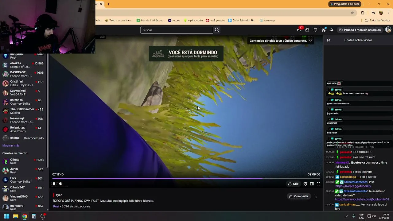The height and width of the screenshot is (221, 393).
Task: Click Mostrar más in the sidebar
Action: coord(11,145)
